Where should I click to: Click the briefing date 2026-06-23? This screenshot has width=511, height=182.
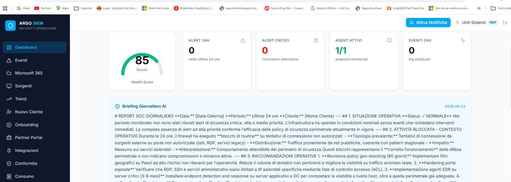[x=455, y=107]
